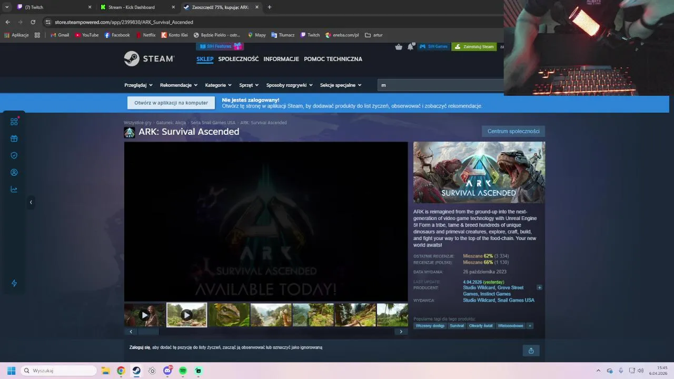
Task: Click the SIH Games button
Action: (x=433, y=46)
